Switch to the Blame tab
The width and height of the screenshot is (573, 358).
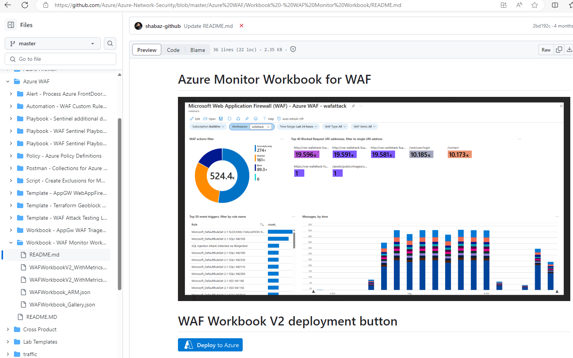click(x=197, y=50)
